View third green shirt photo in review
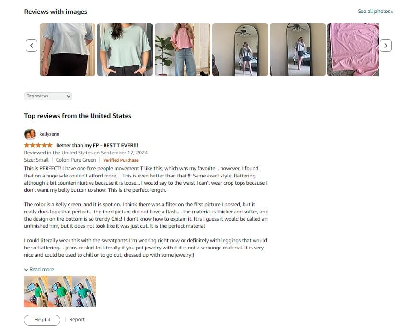The height and width of the screenshot is (330, 419). click(x=84, y=292)
